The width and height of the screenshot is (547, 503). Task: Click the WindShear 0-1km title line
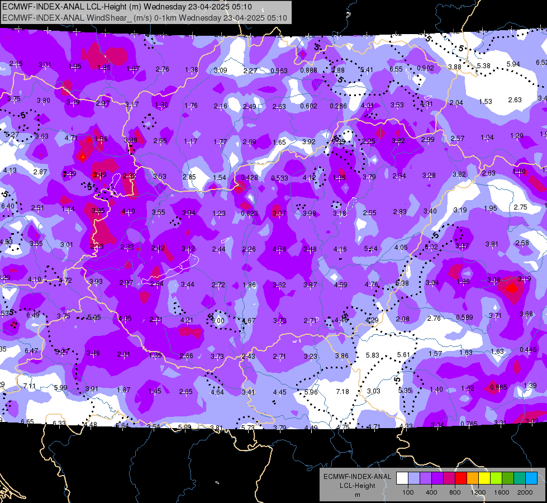144,18
